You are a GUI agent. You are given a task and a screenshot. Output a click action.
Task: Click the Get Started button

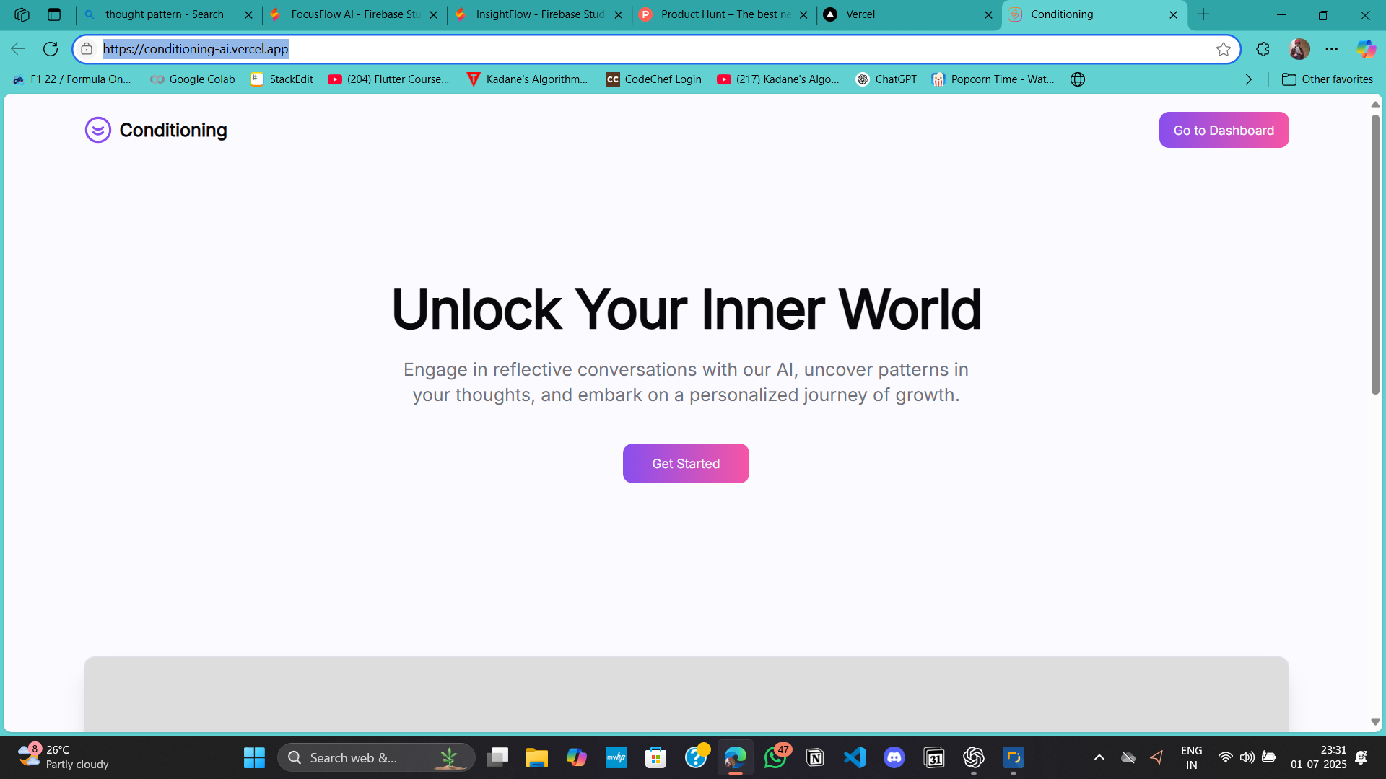686,463
